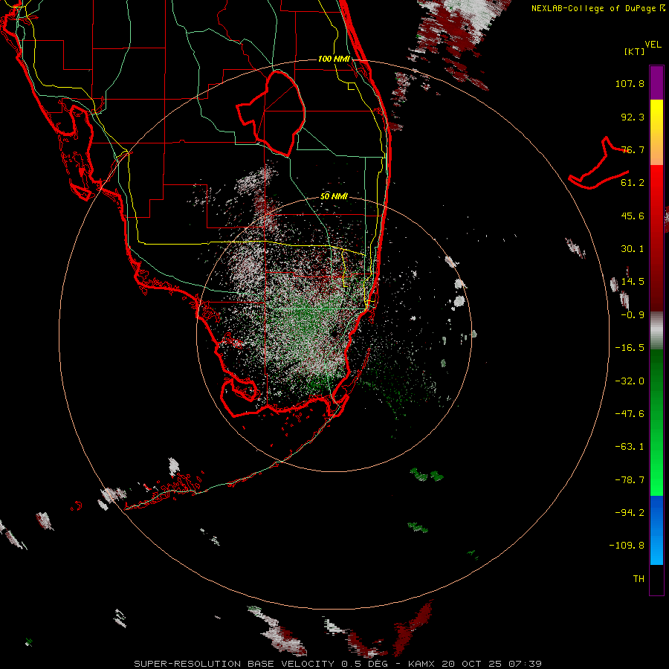Select the 45.6 legend value
This screenshot has height=669, width=669.
coord(633,216)
